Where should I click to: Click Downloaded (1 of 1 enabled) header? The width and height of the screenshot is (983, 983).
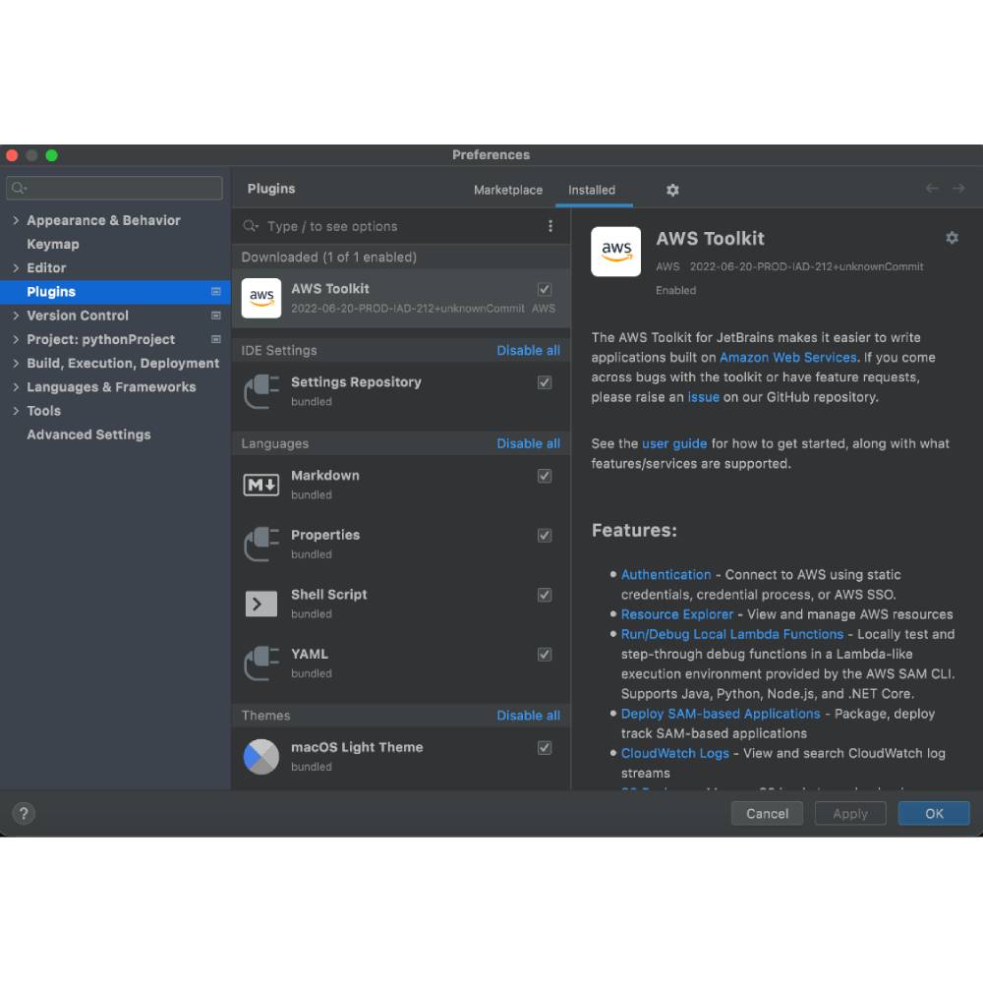pos(329,257)
